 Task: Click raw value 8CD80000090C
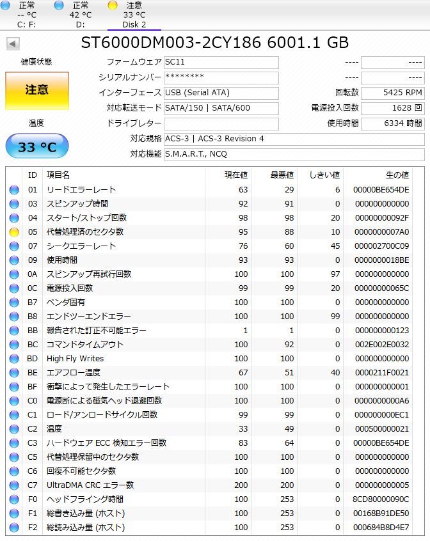[x=381, y=499]
